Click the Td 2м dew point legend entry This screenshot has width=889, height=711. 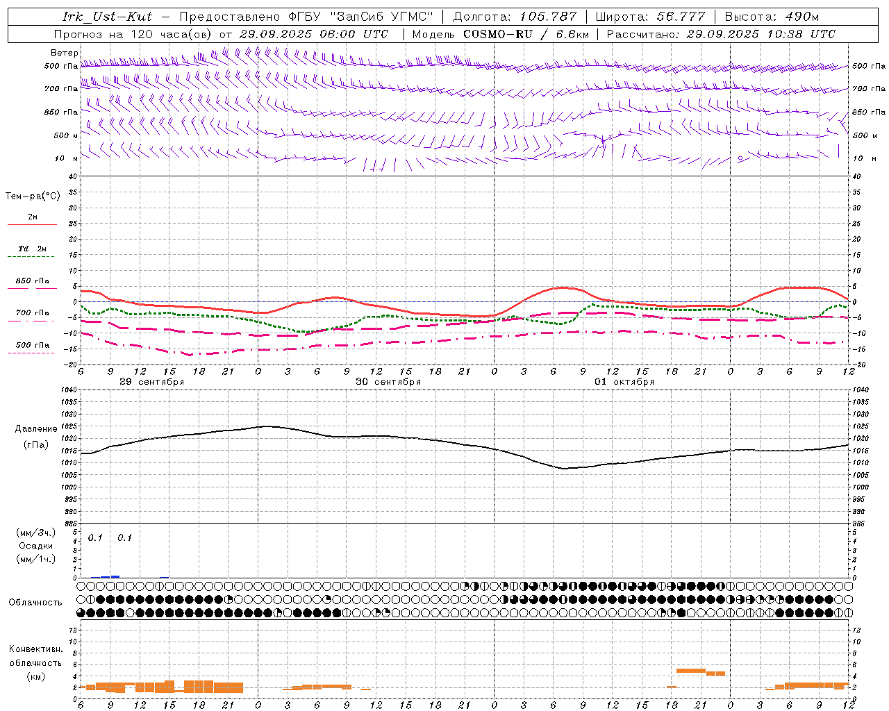[33, 249]
